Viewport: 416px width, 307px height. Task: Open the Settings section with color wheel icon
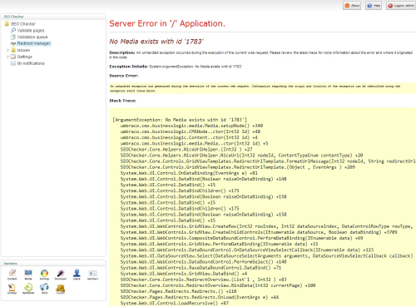click(44, 275)
